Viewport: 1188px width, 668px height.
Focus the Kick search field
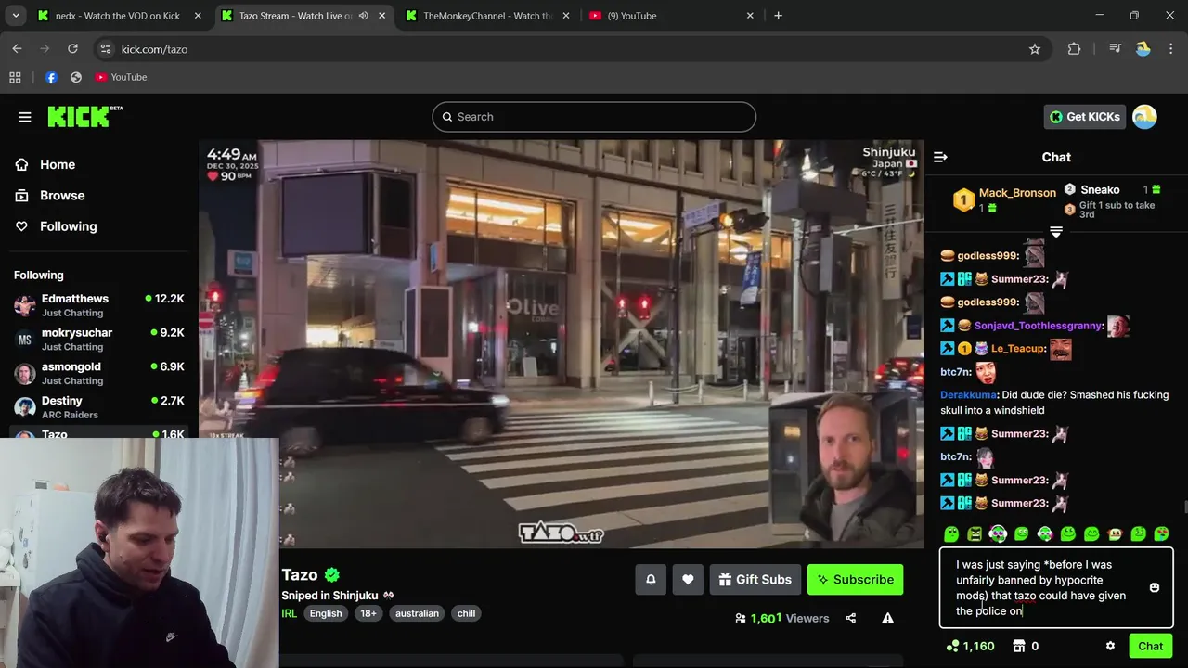594,117
